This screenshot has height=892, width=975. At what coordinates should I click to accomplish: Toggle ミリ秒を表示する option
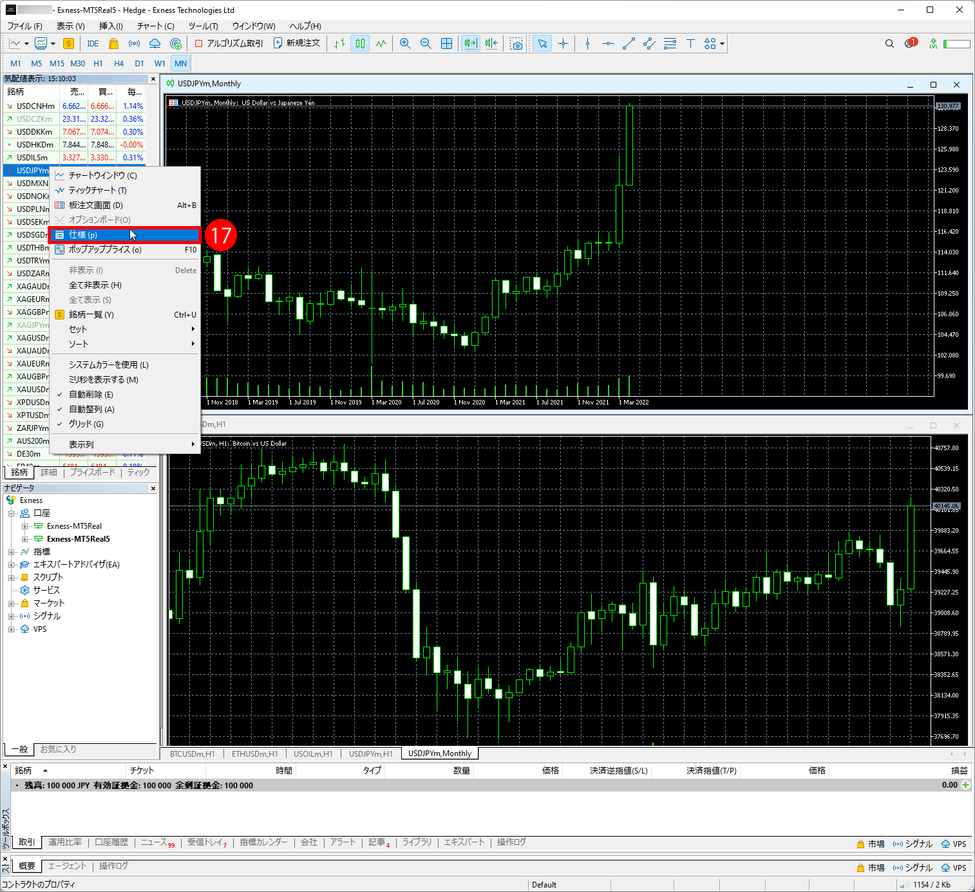[125, 379]
